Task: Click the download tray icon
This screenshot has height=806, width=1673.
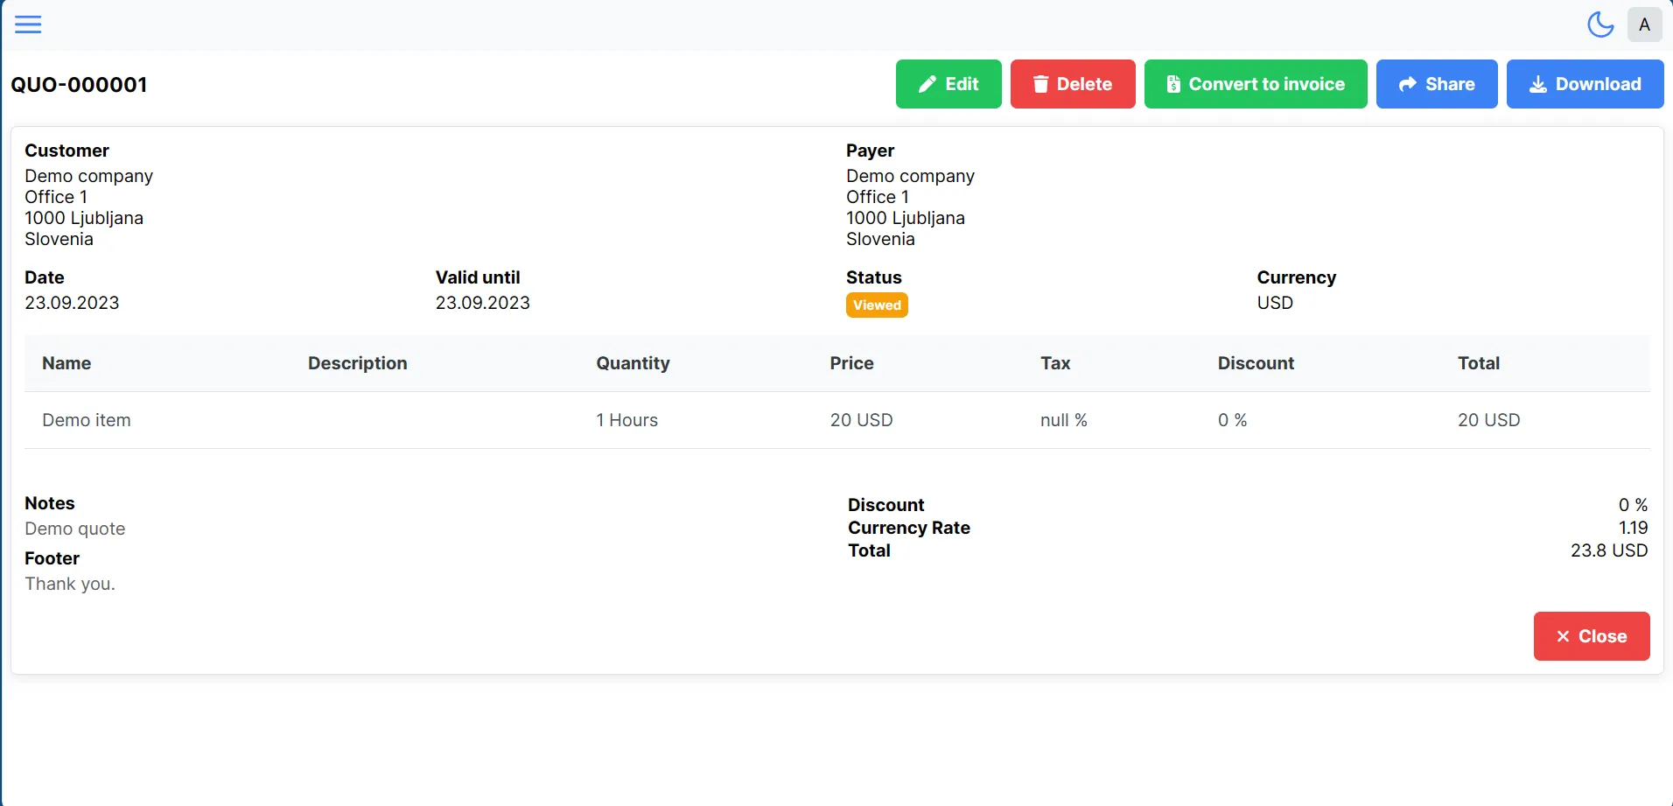Action: pos(1537,84)
